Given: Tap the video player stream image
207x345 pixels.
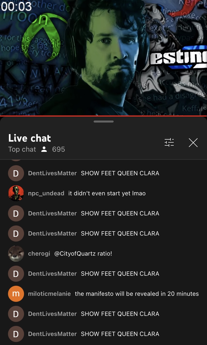Looking at the screenshot, I should tap(103, 58).
